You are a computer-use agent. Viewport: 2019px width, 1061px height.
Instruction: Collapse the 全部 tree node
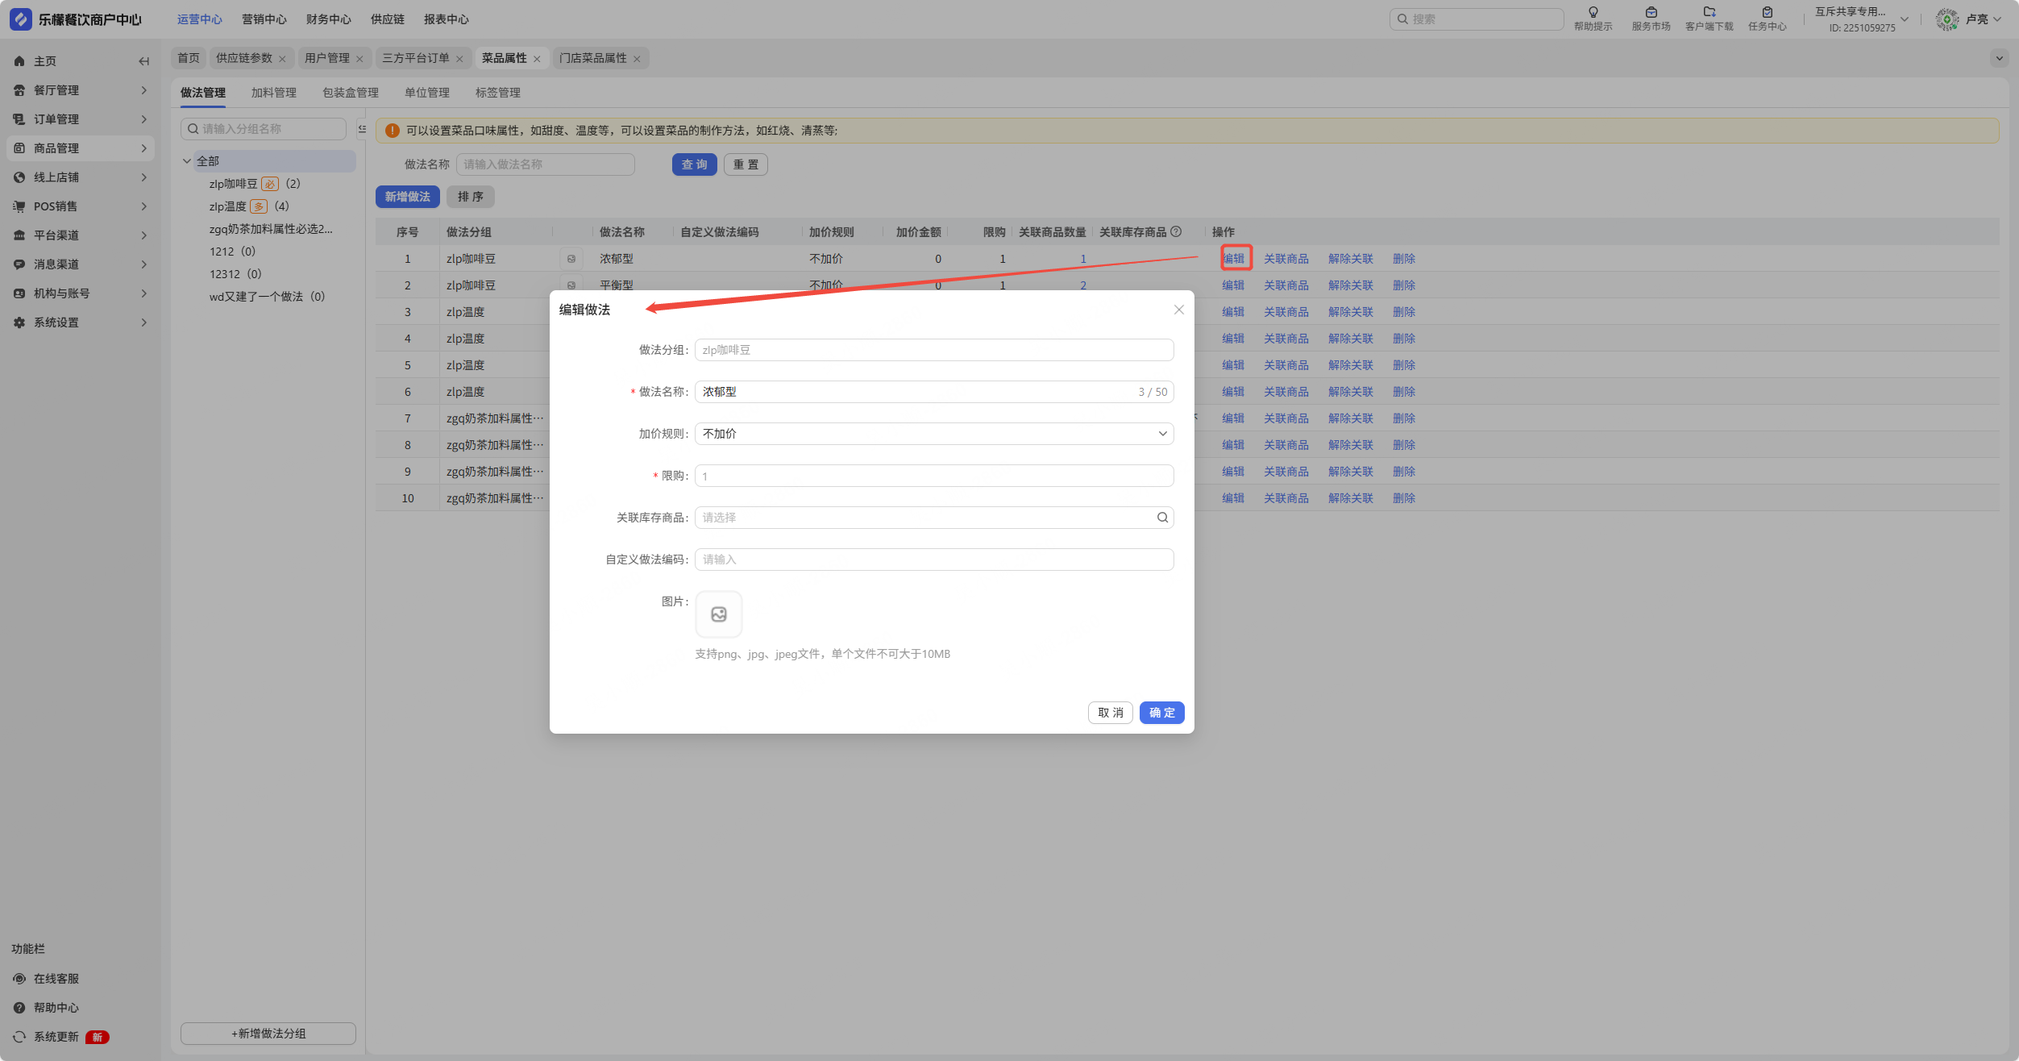(x=187, y=161)
